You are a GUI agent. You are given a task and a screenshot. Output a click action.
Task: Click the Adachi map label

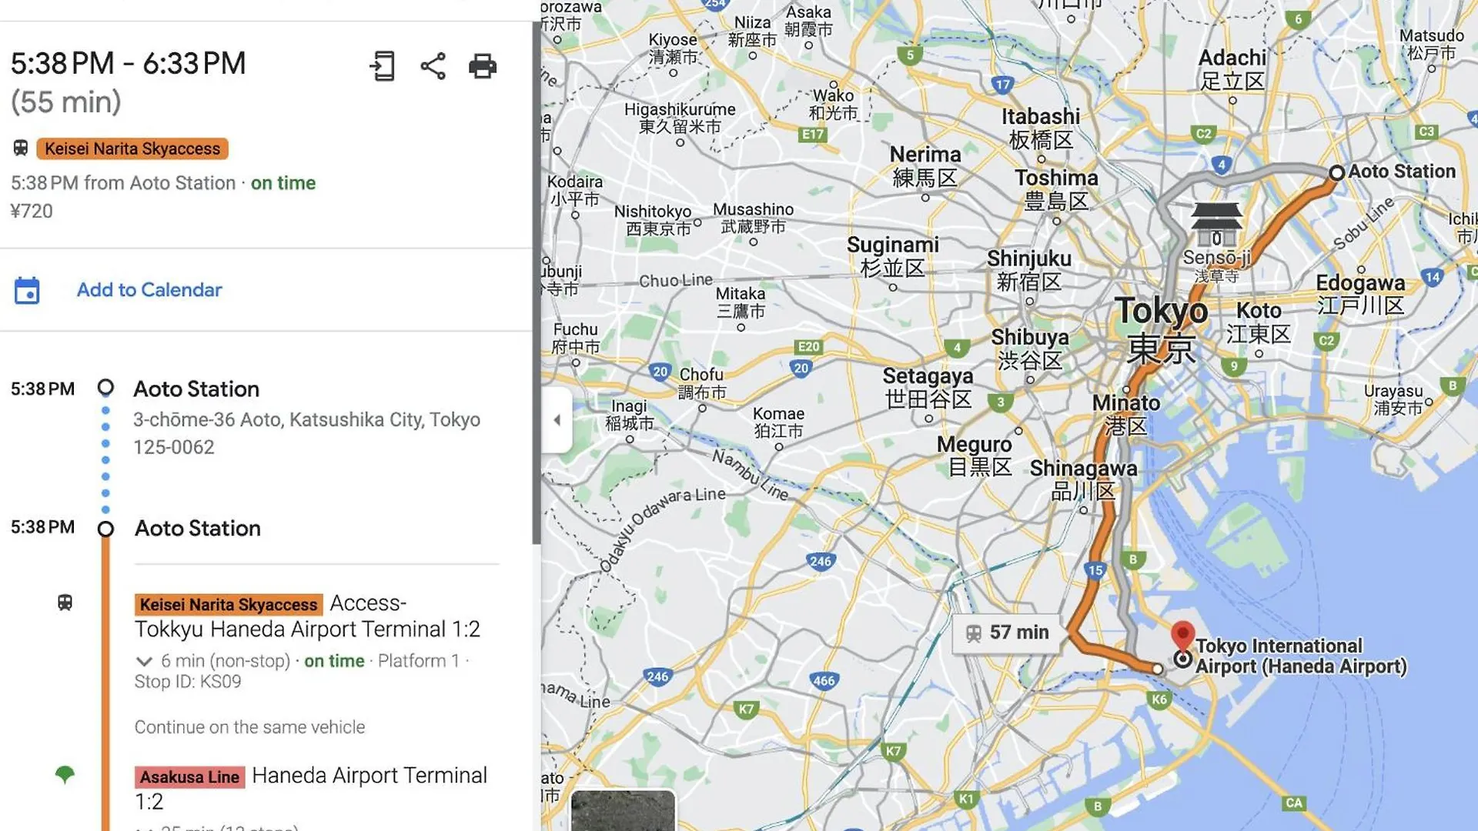pos(1232,69)
